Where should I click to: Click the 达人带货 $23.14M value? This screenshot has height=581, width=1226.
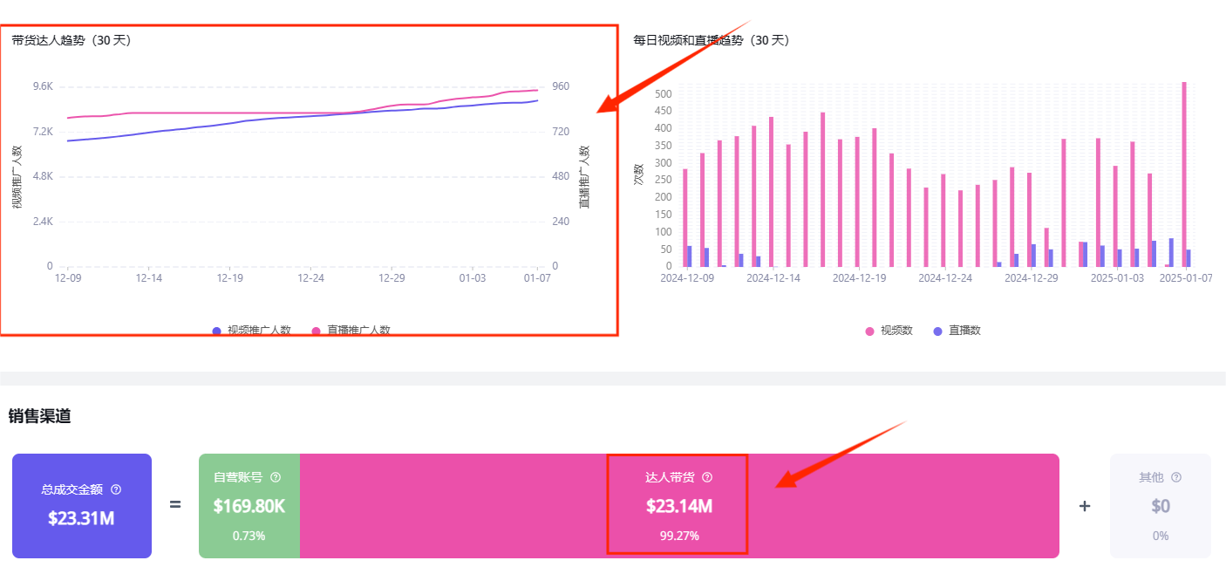click(677, 506)
